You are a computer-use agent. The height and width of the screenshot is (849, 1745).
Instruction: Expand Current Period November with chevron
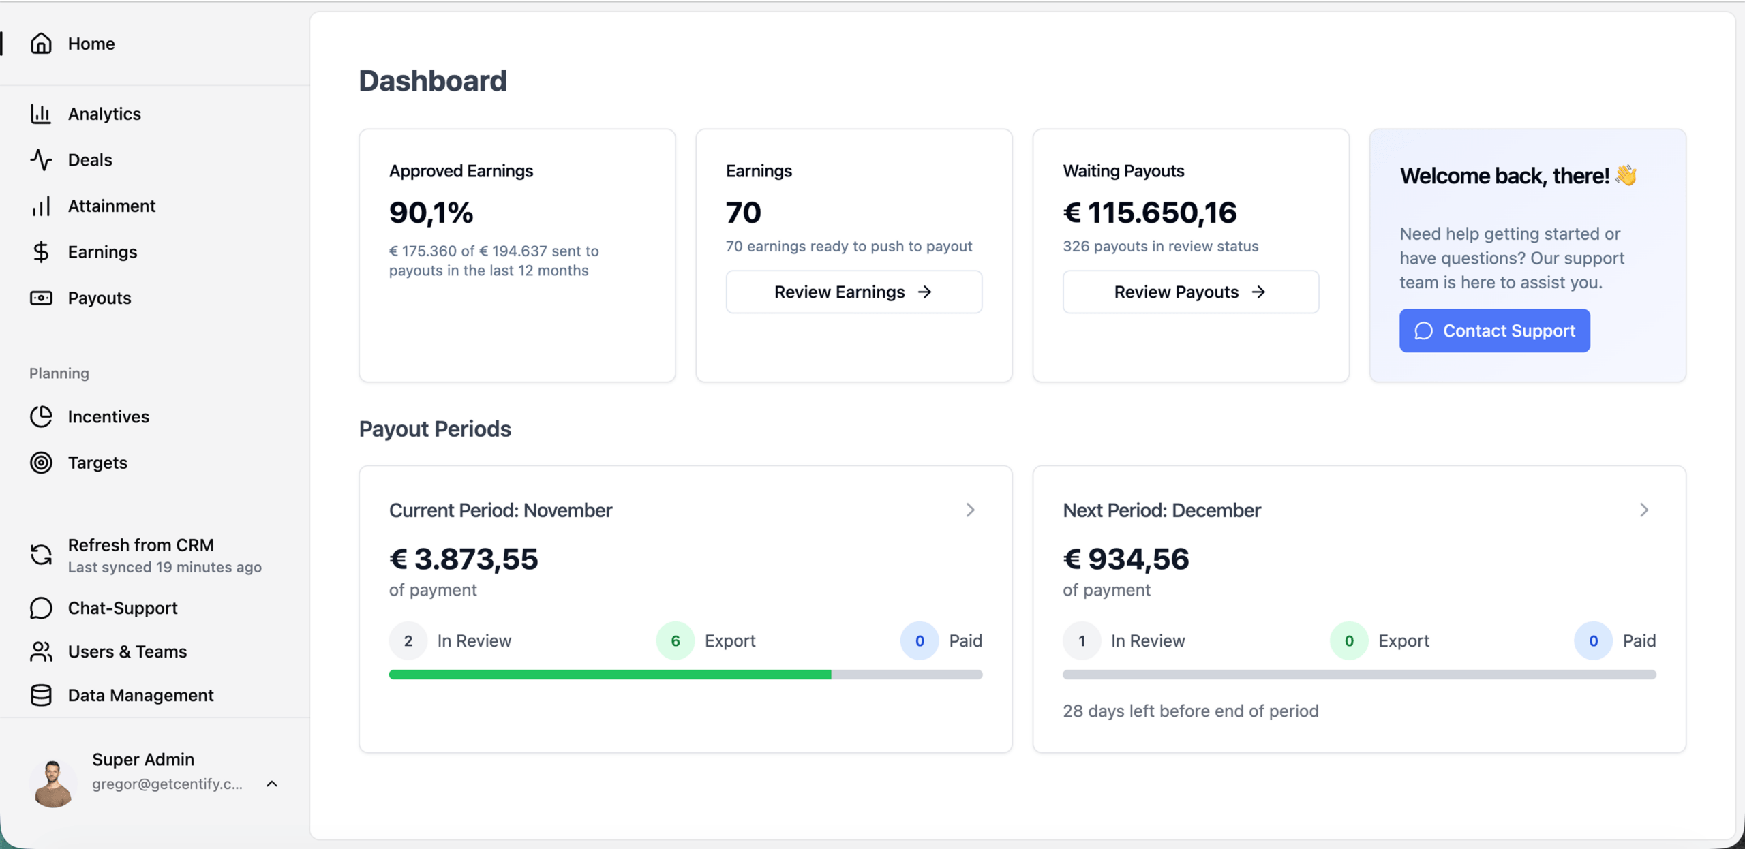tap(970, 510)
